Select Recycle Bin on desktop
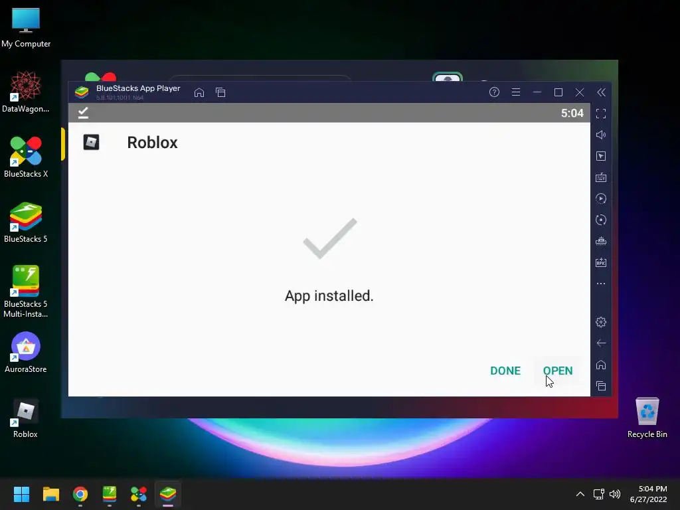Viewport: 680px width, 510px height. pos(647,418)
